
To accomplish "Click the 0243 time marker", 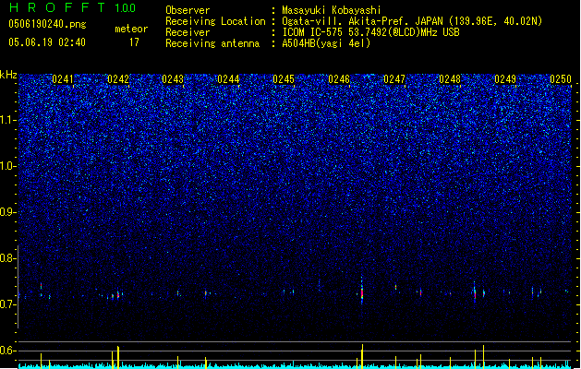I will tap(173, 79).
